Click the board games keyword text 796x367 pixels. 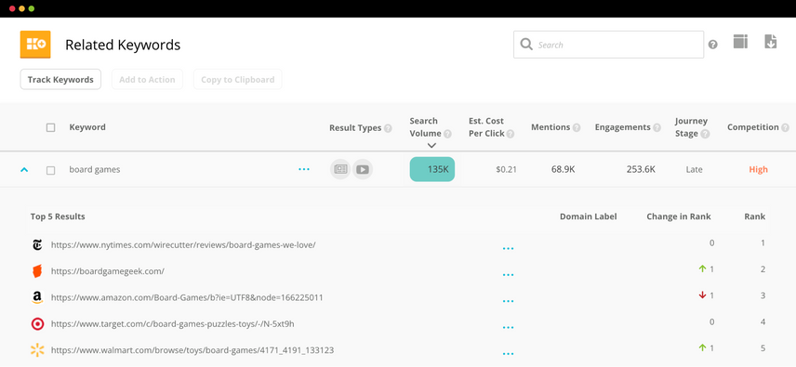click(x=95, y=169)
